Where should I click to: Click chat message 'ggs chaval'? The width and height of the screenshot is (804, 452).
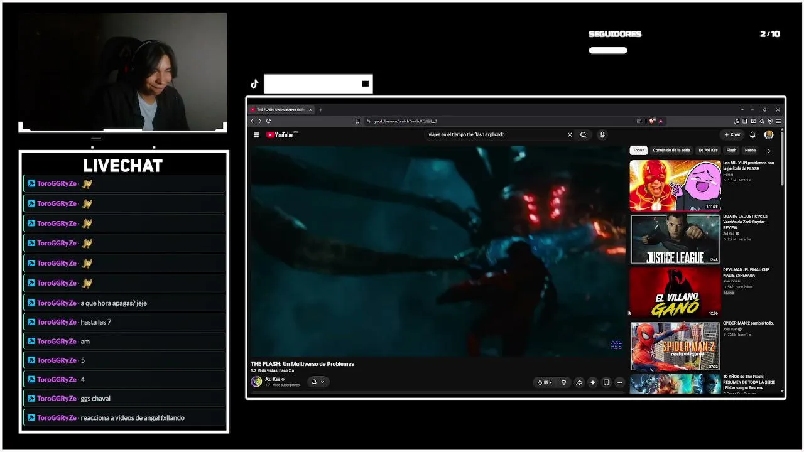tap(95, 399)
